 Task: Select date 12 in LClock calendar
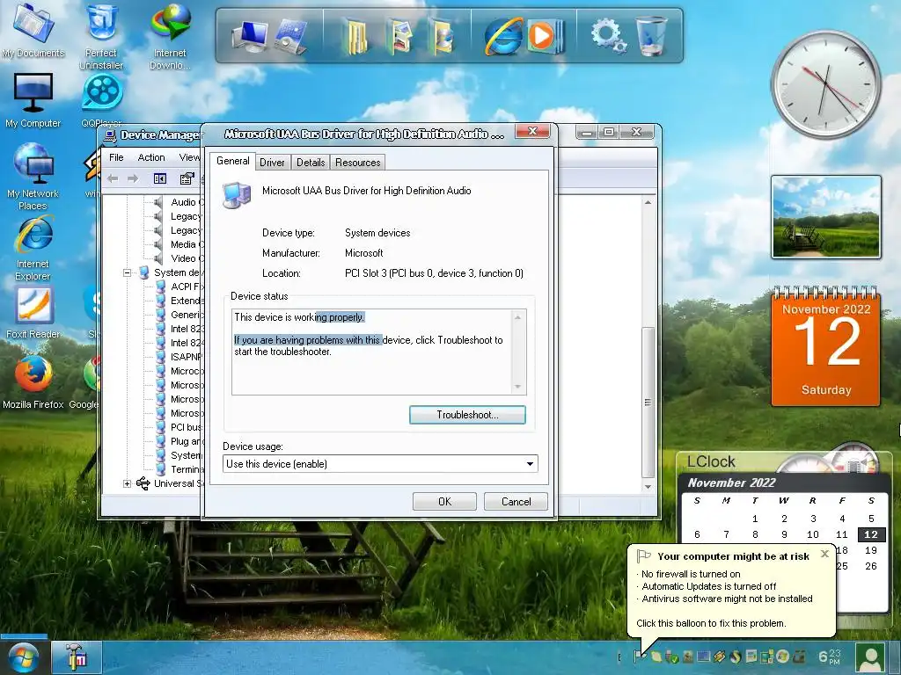pos(870,534)
